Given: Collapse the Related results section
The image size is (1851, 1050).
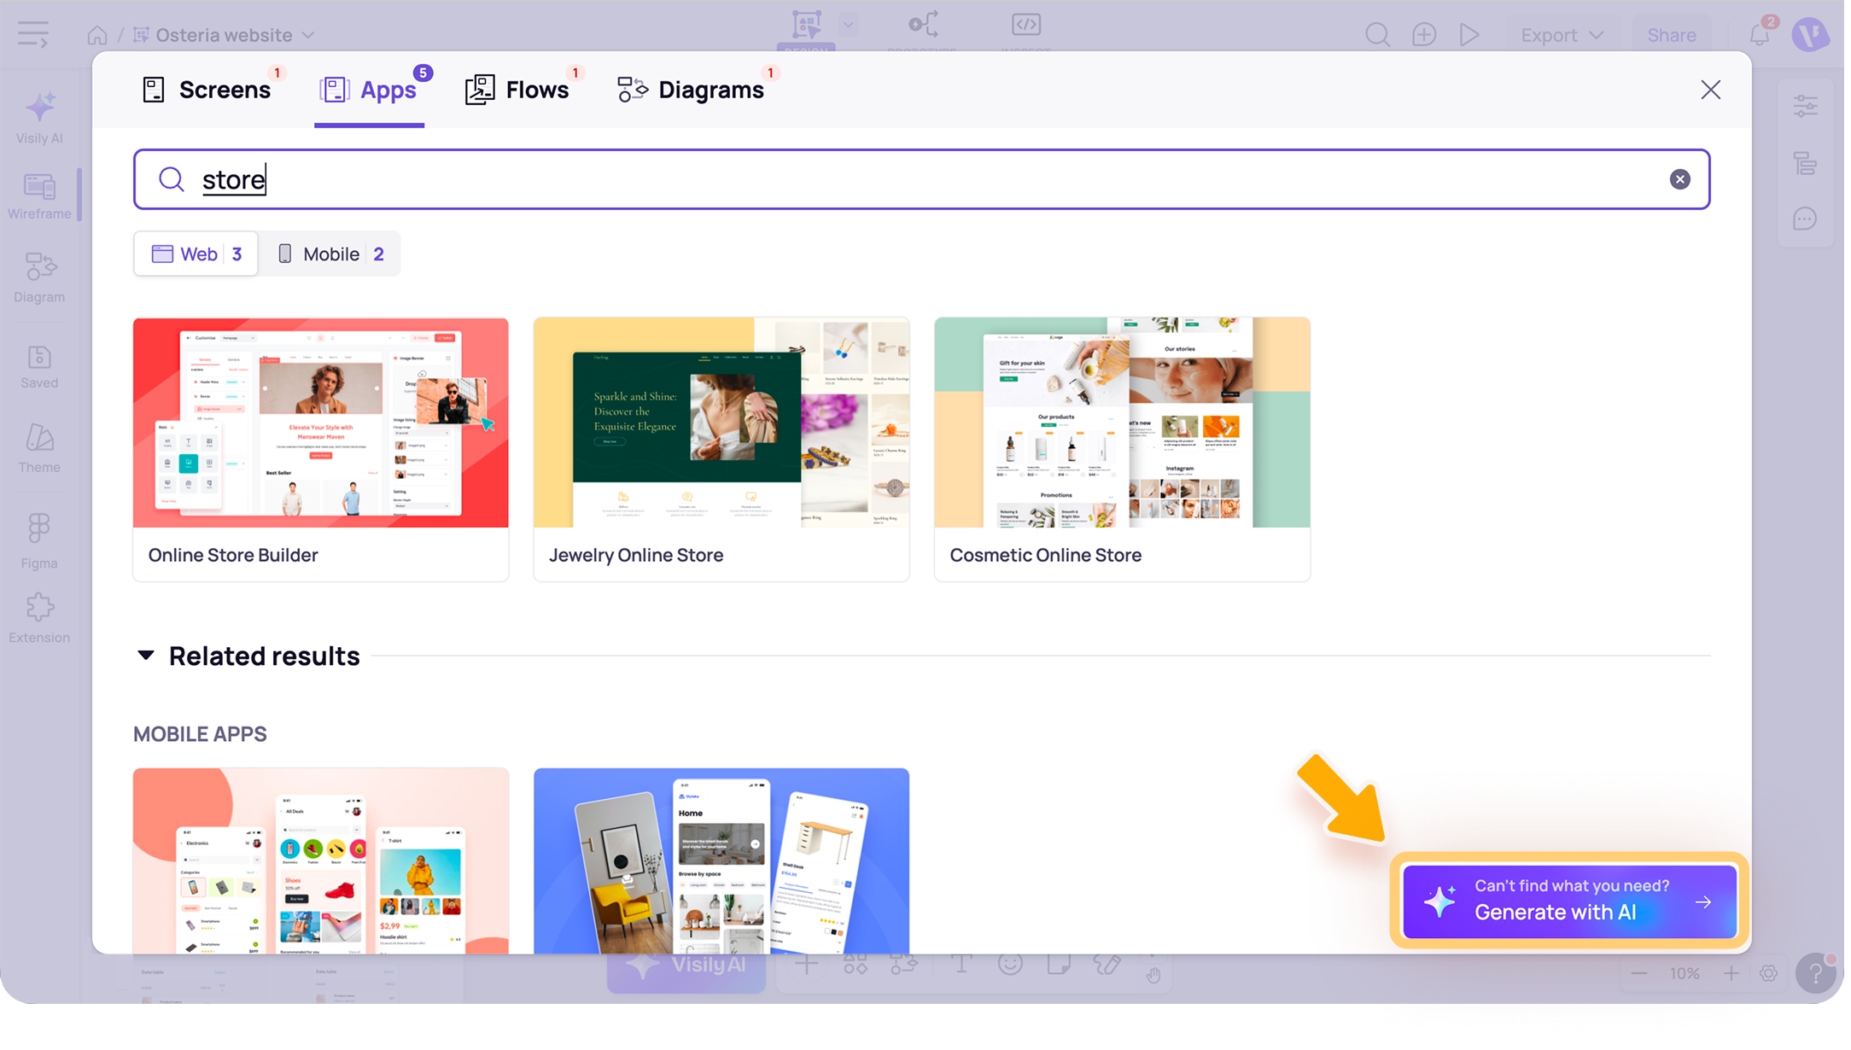Looking at the screenshot, I should 146,656.
